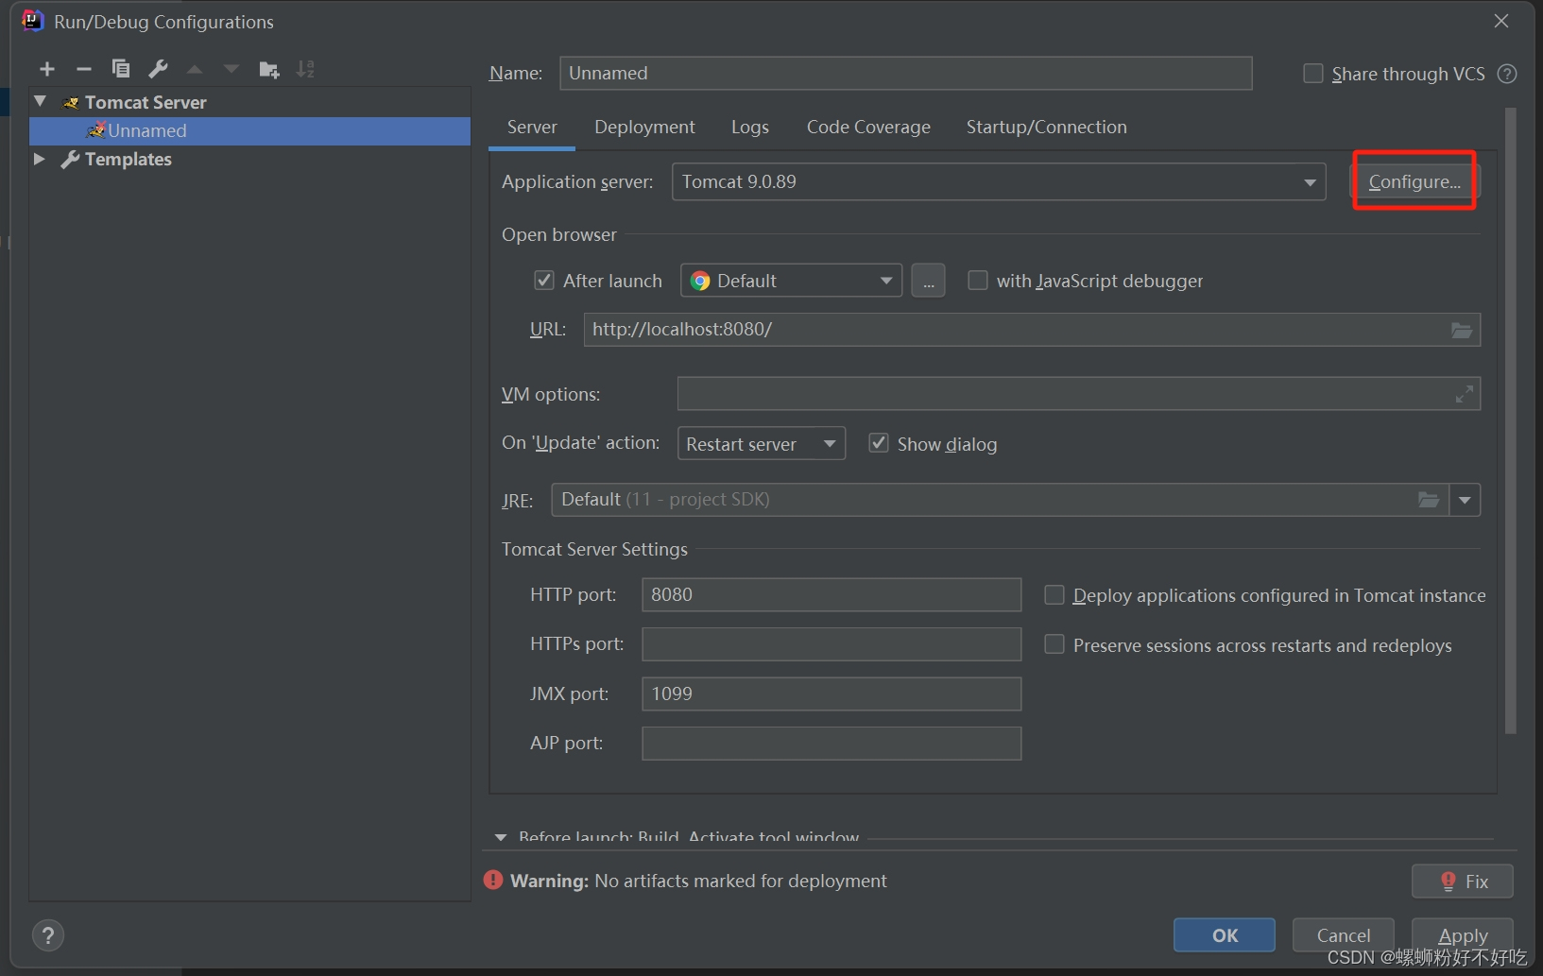
Task: Open edit templates wrench icon in toolbar
Action: tap(158, 69)
